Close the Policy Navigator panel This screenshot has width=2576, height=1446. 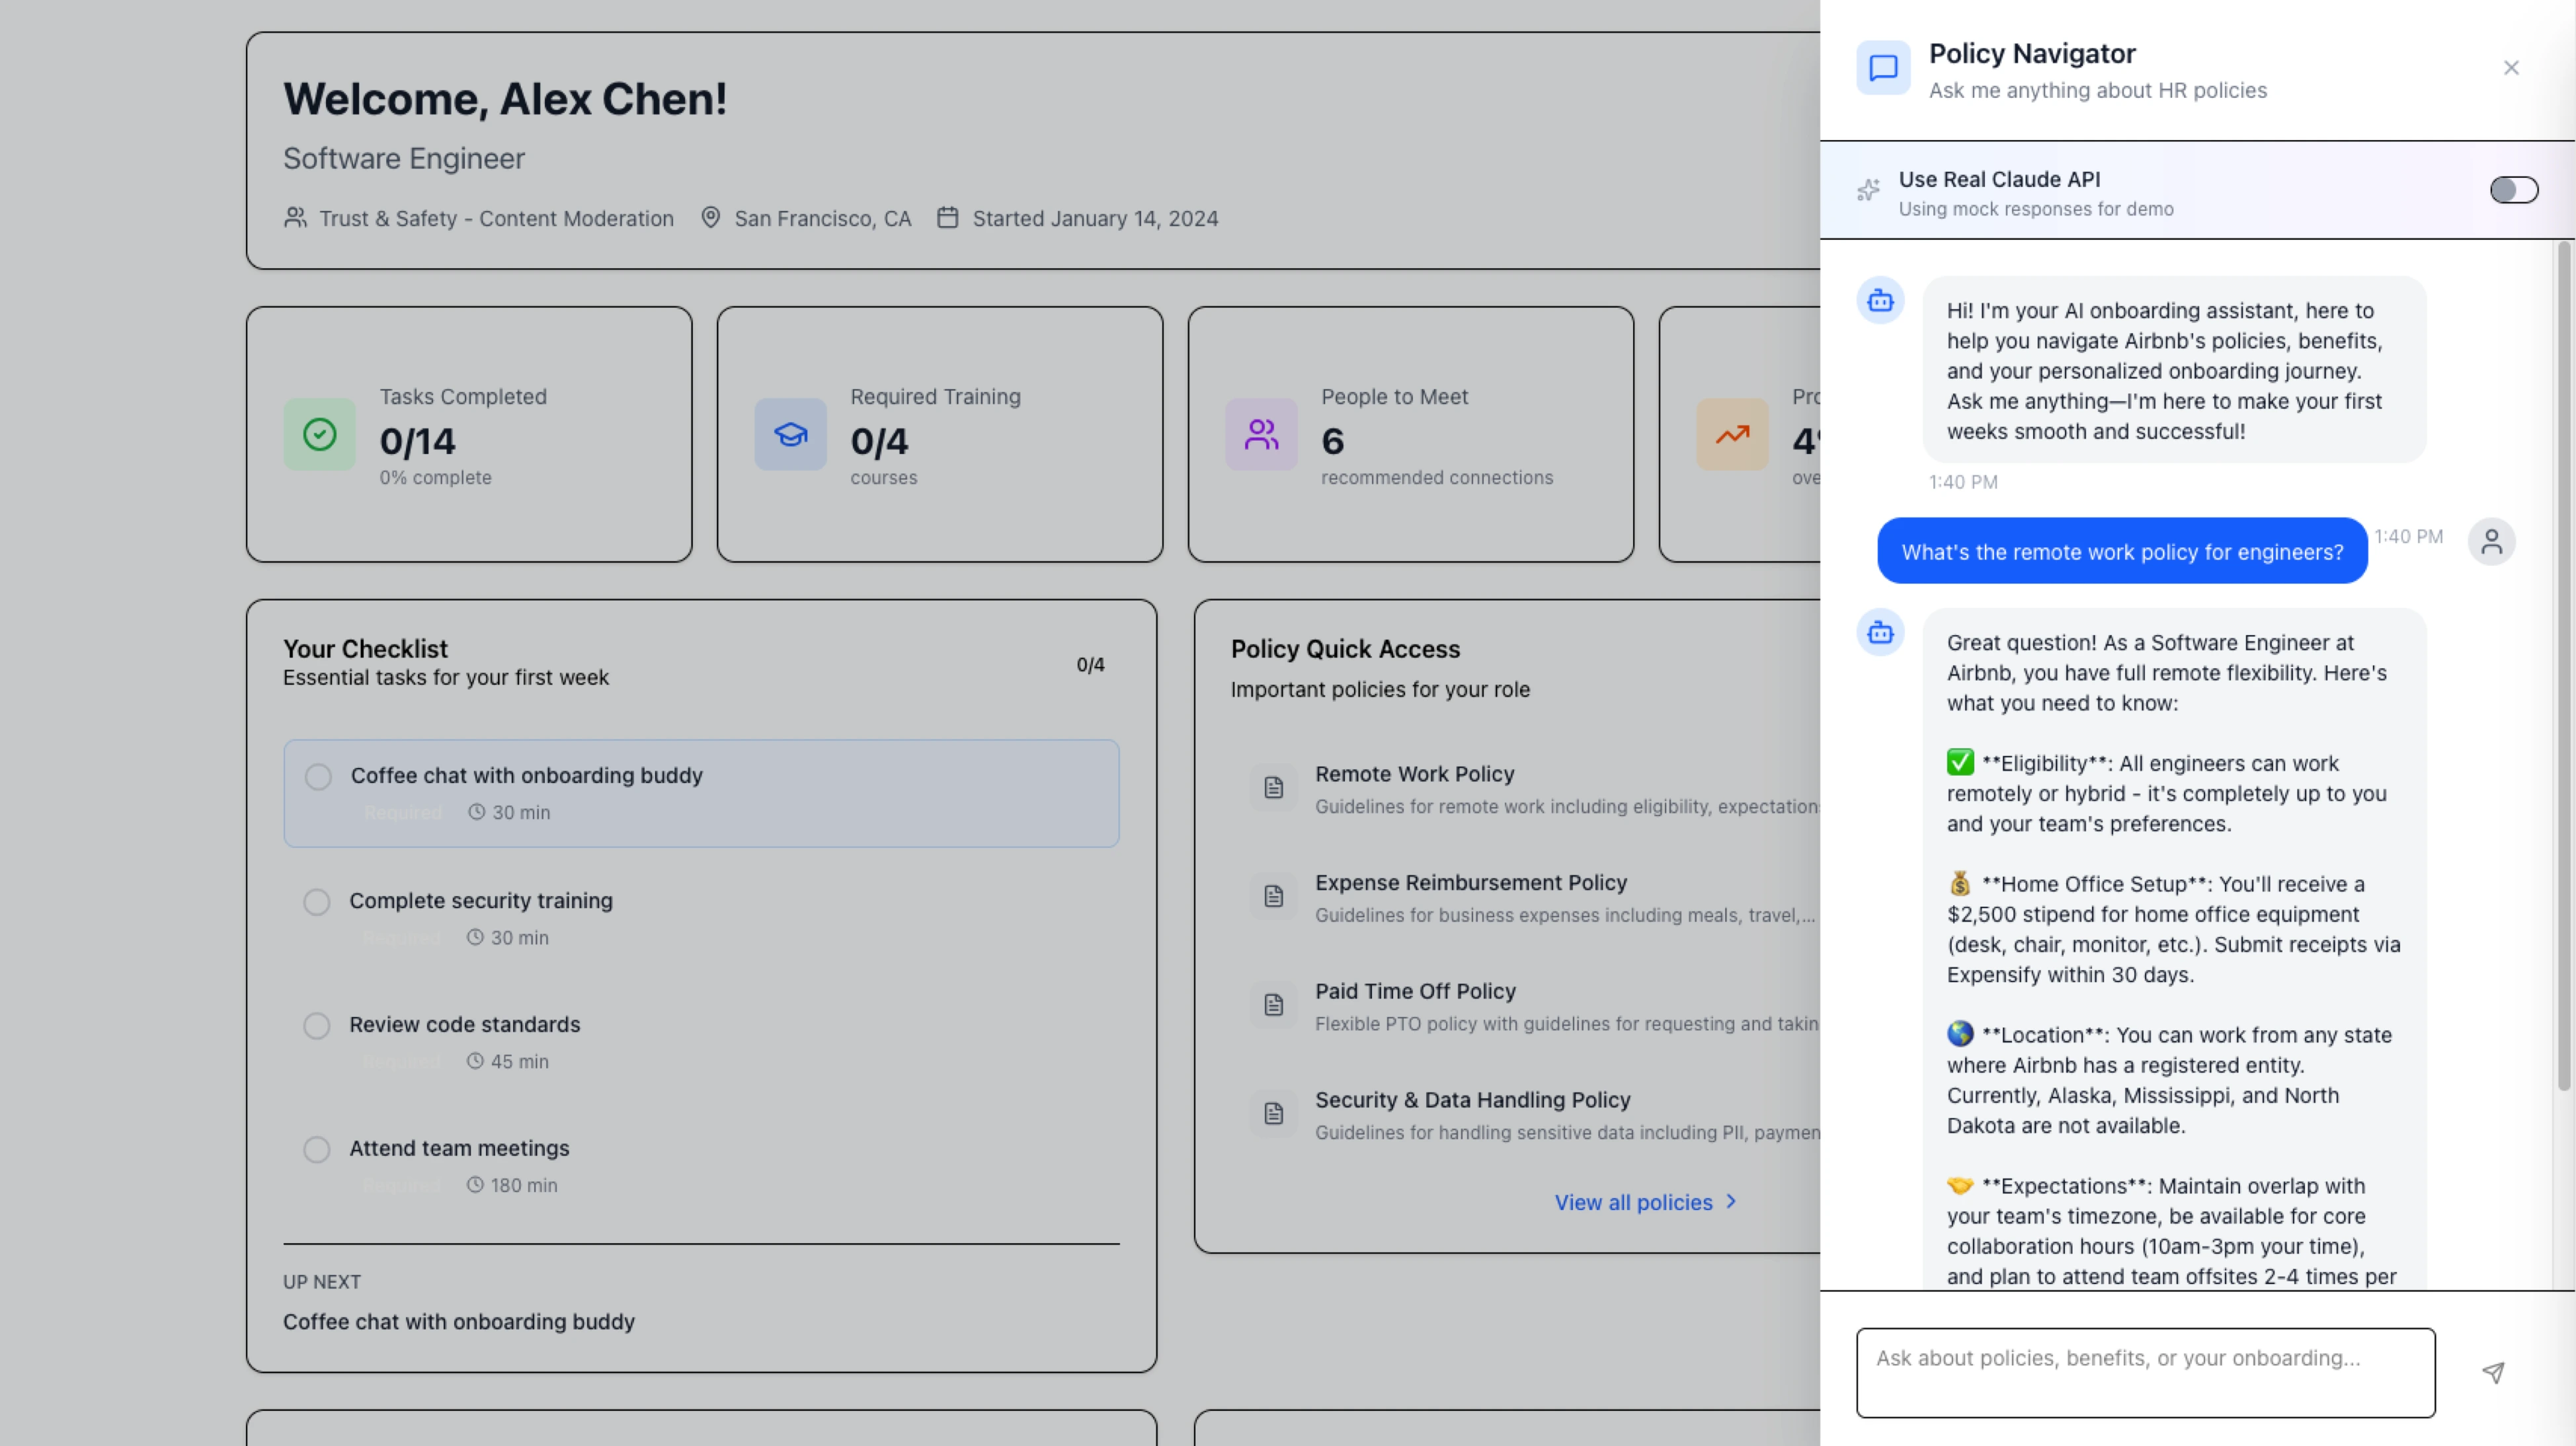(2511, 68)
